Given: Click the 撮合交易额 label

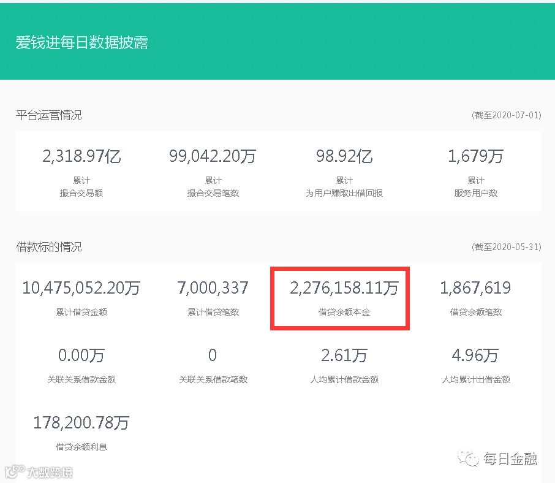Looking at the screenshot, I should 81,193.
